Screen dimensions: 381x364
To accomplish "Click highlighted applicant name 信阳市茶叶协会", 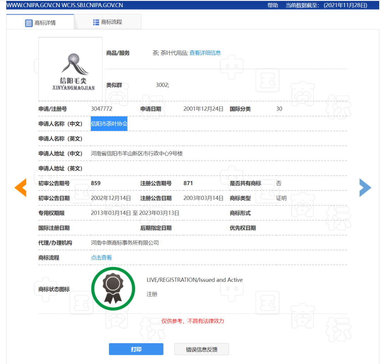I will click(109, 124).
